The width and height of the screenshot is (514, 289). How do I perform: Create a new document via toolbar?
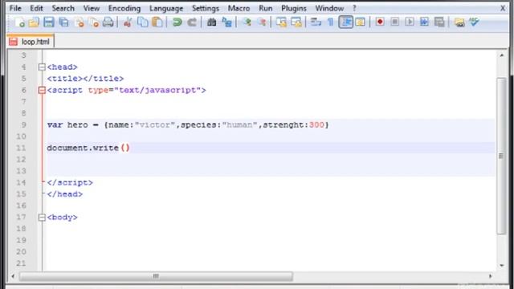19,22
